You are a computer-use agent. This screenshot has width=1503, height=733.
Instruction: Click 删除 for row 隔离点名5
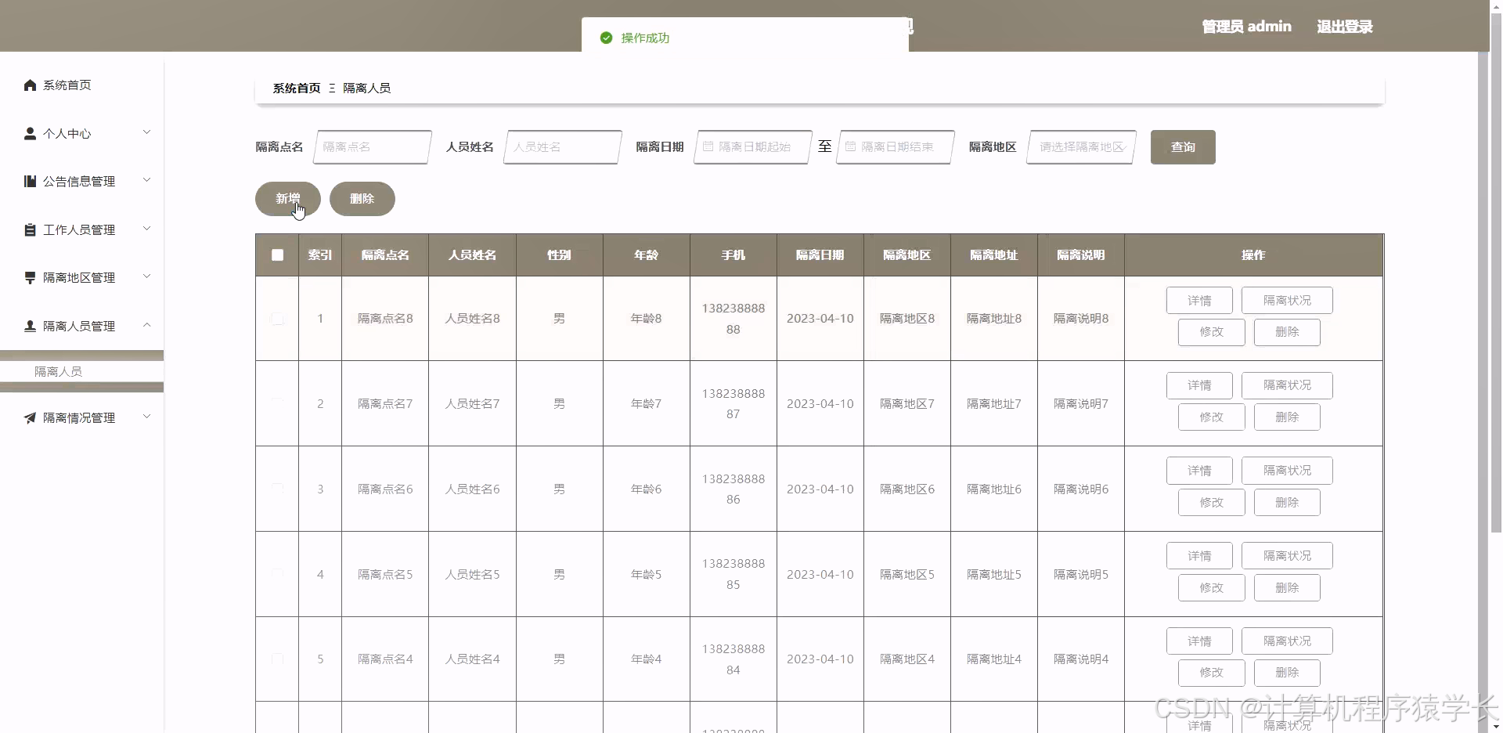coord(1287,588)
